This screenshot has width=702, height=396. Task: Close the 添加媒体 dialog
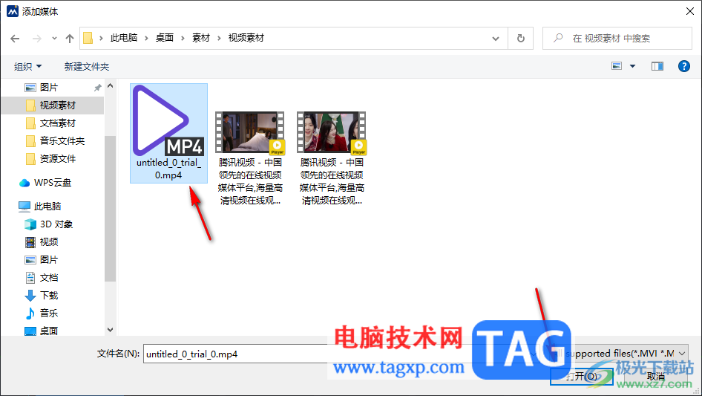pos(690,11)
